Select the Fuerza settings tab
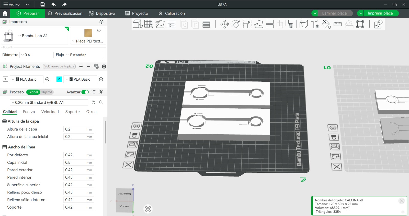 (29, 112)
